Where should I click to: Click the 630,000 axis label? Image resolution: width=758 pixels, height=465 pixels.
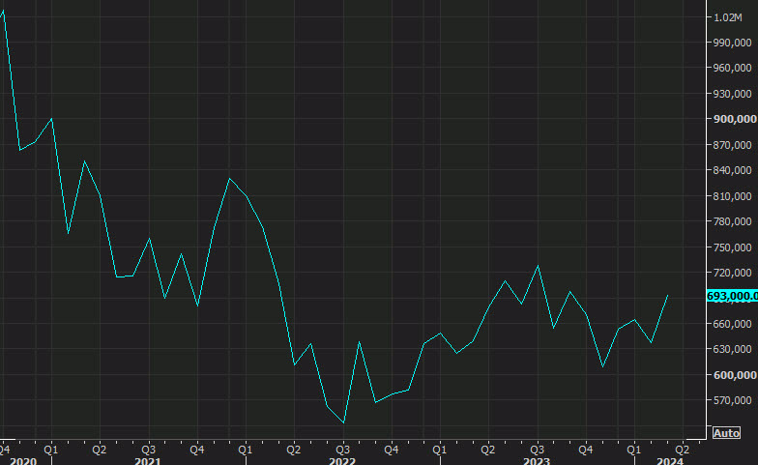pos(732,349)
